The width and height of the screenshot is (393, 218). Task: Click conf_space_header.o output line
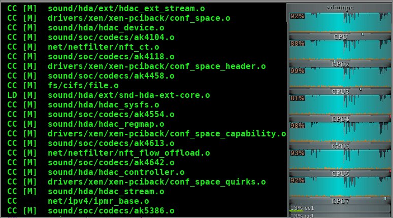pyautogui.click(x=137, y=66)
